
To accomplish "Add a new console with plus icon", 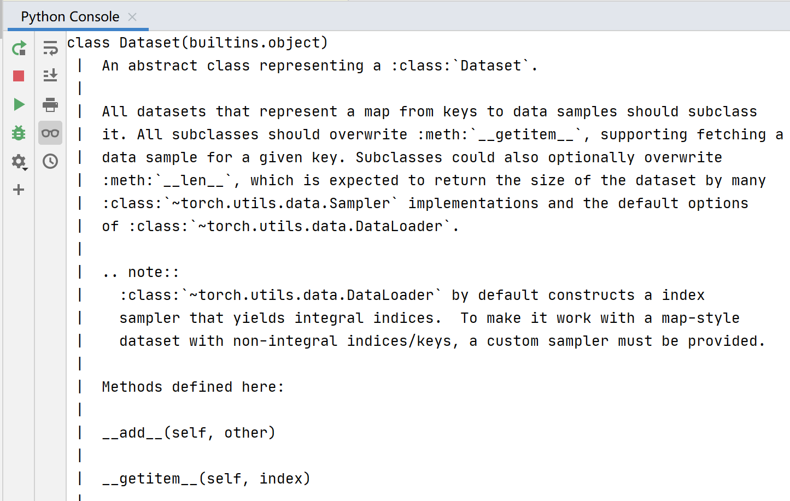I will click(19, 190).
